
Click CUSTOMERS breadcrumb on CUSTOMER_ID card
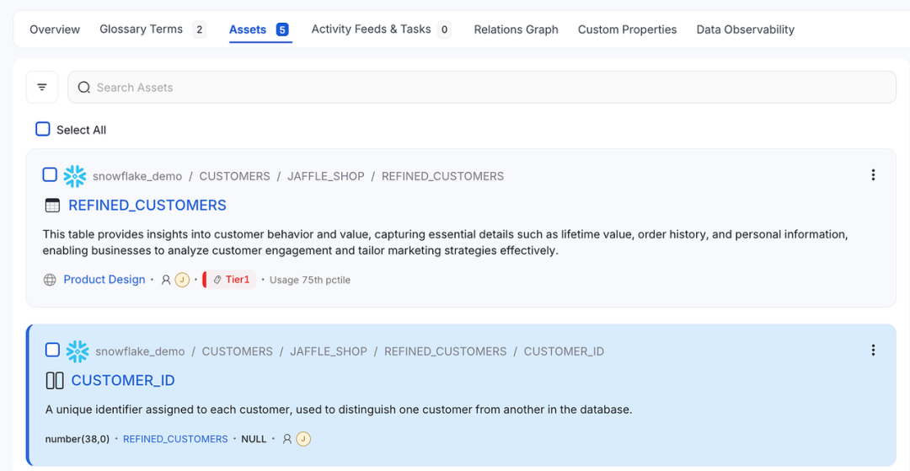coord(238,351)
